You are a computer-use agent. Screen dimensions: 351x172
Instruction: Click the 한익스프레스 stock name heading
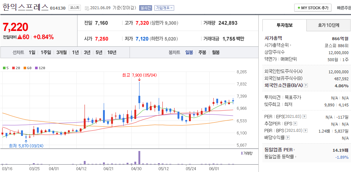pyautogui.click(x=25, y=8)
